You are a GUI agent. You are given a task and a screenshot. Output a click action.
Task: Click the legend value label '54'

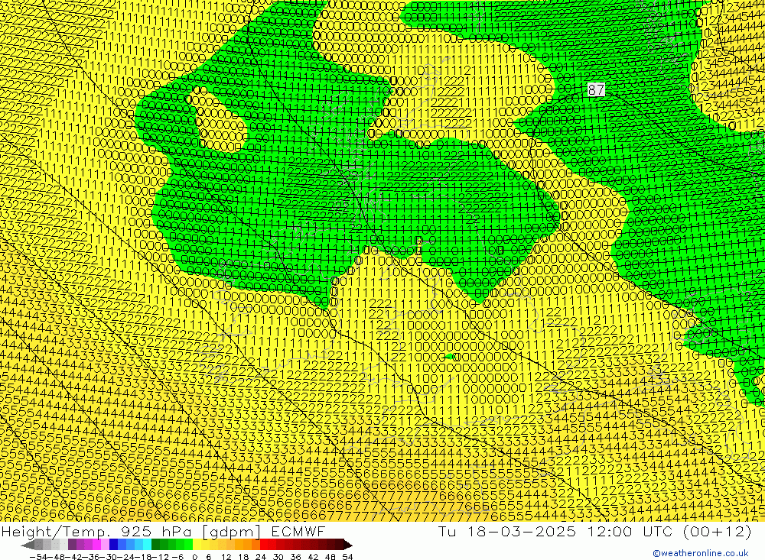pos(347,557)
